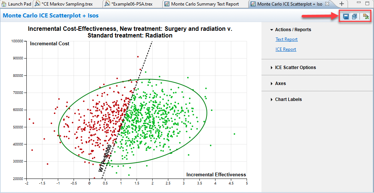Click the CE Markov Sampling.trex file icon

coord(38,4)
